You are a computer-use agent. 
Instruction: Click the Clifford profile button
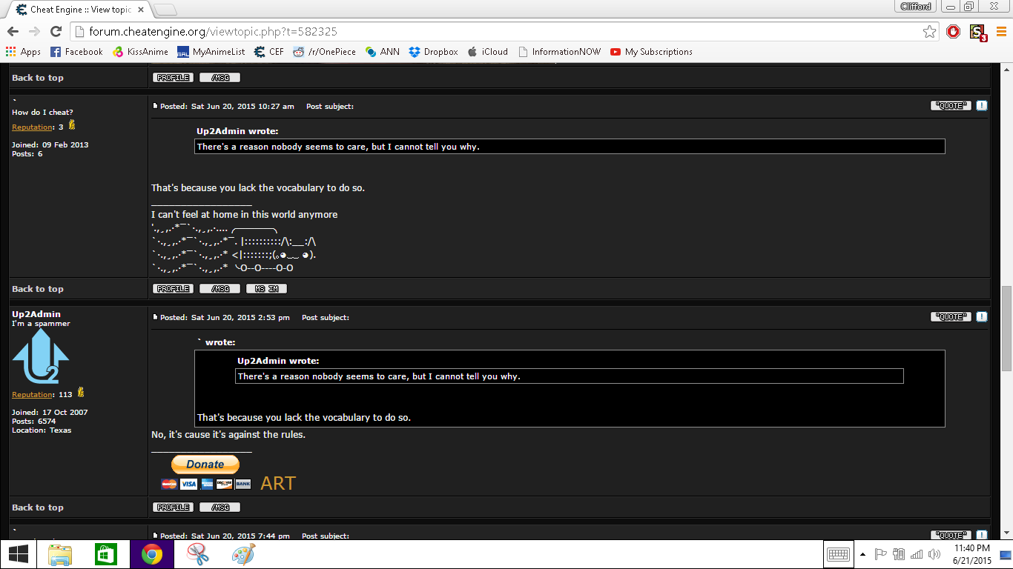click(915, 7)
